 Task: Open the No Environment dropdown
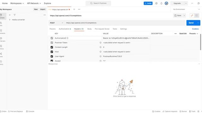(186, 9)
